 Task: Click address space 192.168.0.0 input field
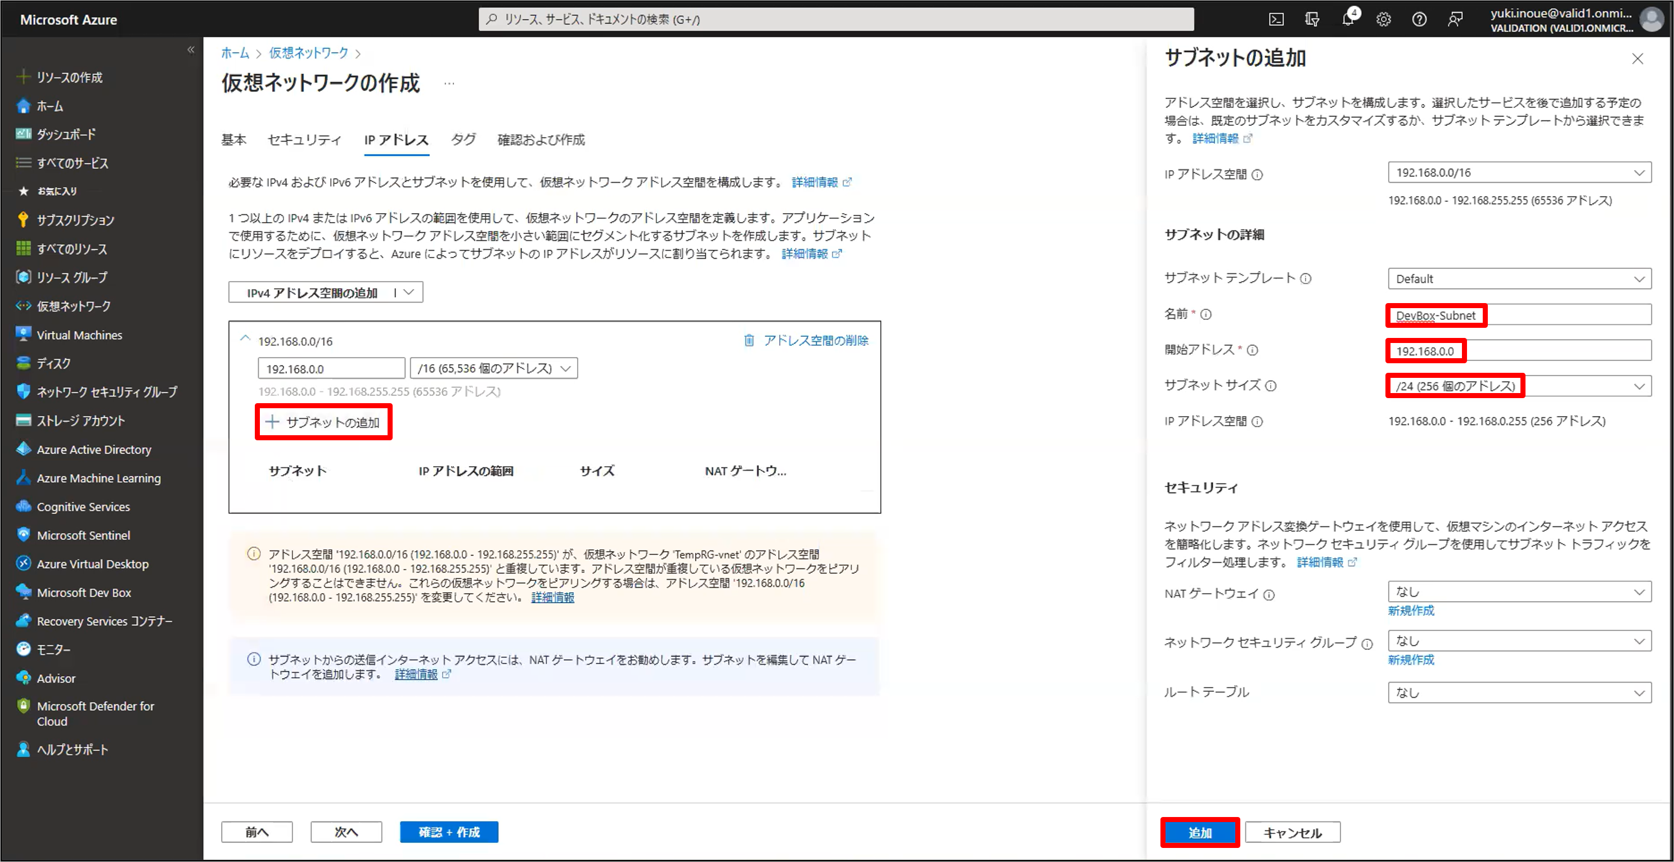tap(331, 368)
